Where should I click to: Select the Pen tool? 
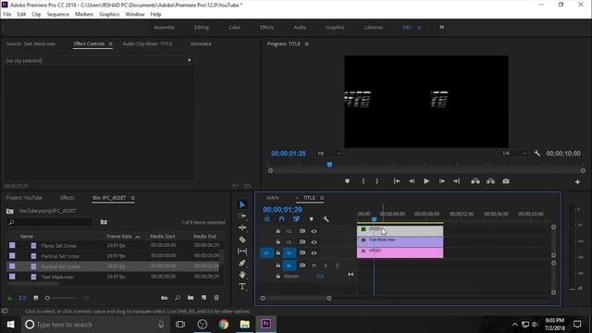click(242, 263)
